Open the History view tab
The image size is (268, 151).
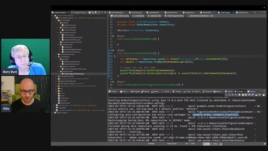pos(229,91)
